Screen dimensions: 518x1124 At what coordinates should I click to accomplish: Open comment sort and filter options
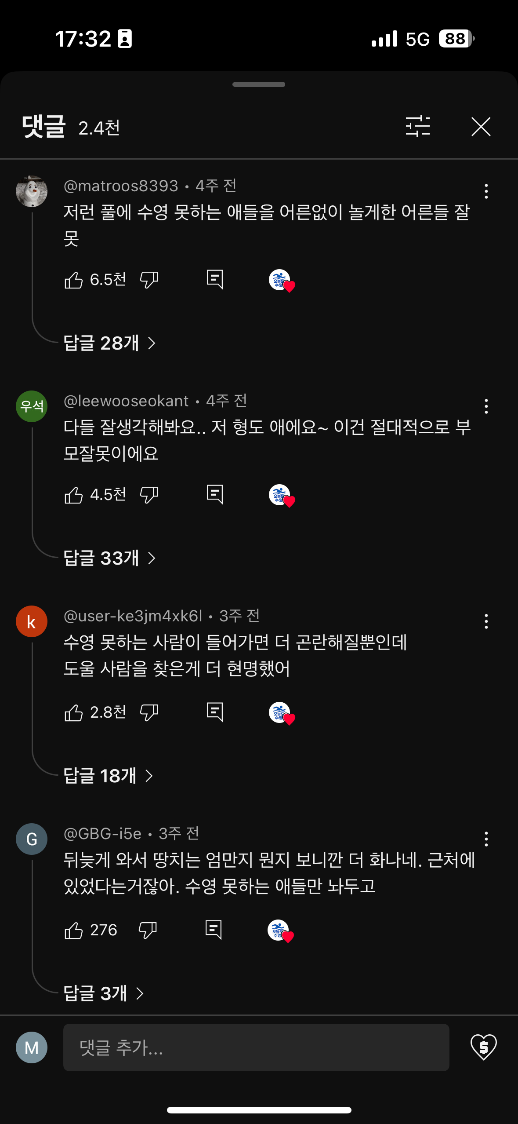[x=417, y=127]
